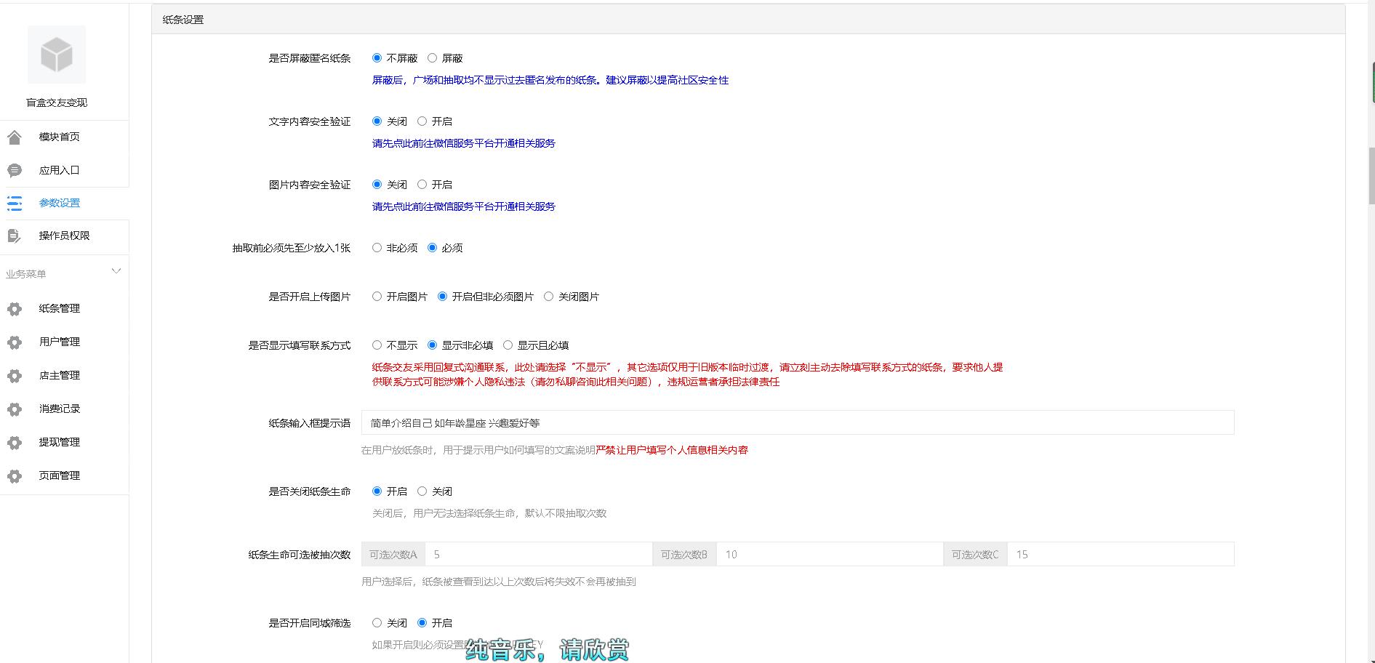The width and height of the screenshot is (1375, 663).
Task: Open 消费记录 in the sidebar
Action: [x=59, y=409]
